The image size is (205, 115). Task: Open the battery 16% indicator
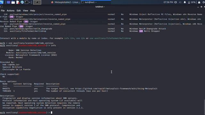(192, 2)
